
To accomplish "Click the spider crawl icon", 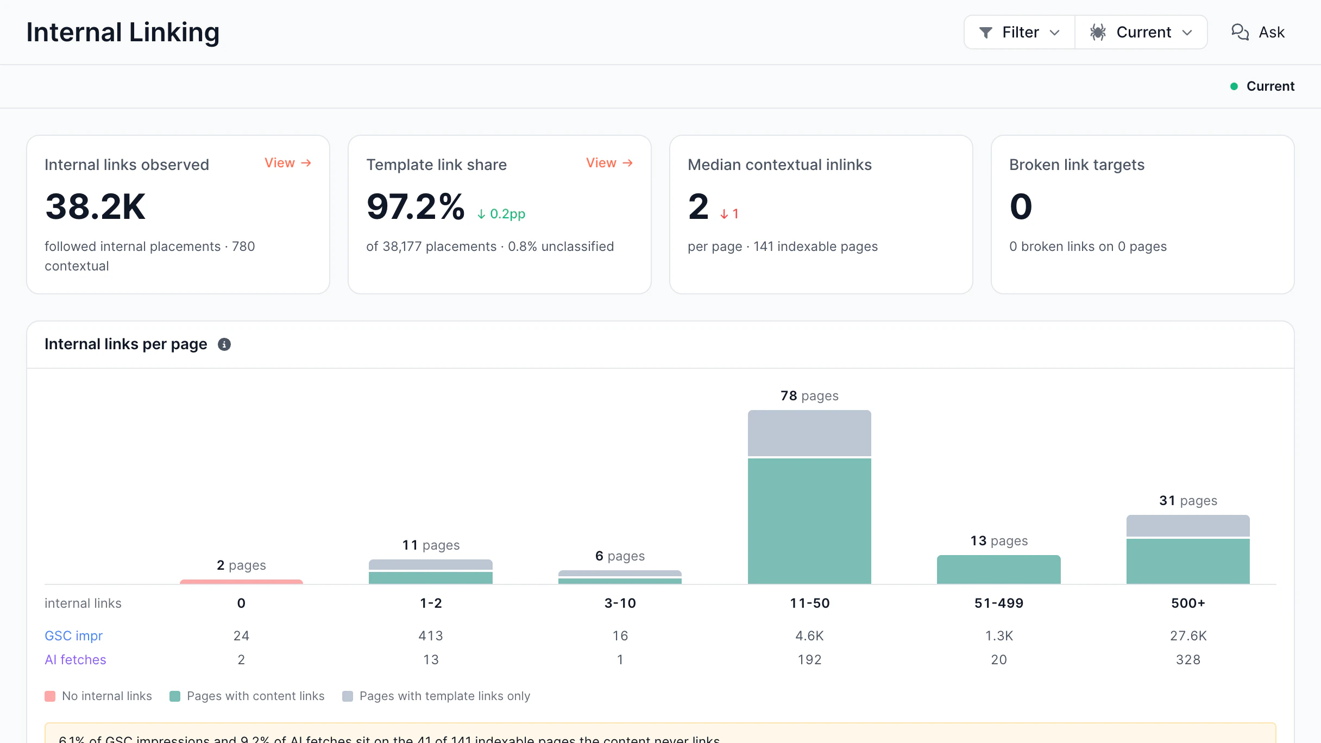I will 1098,32.
